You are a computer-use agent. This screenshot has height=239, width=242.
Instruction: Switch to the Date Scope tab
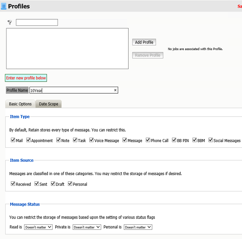48,104
